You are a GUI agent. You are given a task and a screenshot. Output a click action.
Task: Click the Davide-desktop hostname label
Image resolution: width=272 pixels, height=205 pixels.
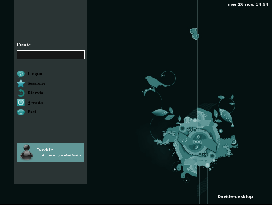click(x=235, y=196)
